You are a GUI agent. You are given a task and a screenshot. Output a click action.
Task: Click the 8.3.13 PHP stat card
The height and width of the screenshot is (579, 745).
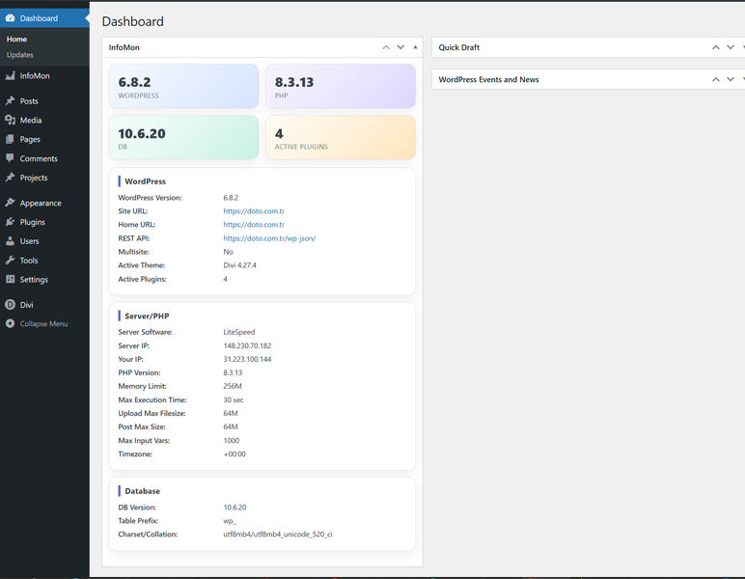click(341, 86)
